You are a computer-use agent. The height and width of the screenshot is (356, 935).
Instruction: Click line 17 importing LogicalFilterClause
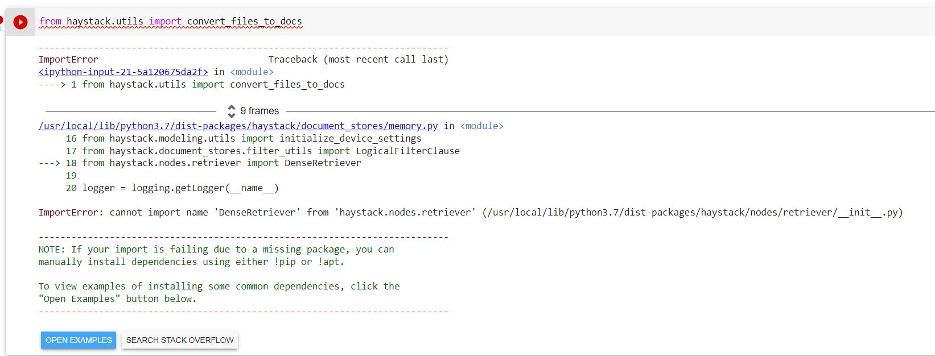pyautogui.click(x=262, y=151)
